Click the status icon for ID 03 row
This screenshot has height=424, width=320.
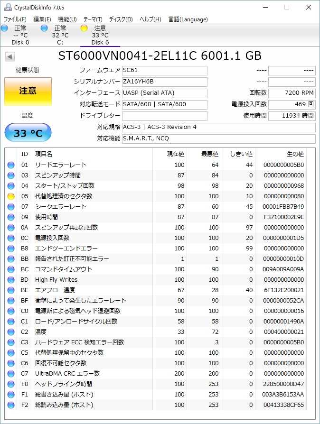tap(11, 175)
